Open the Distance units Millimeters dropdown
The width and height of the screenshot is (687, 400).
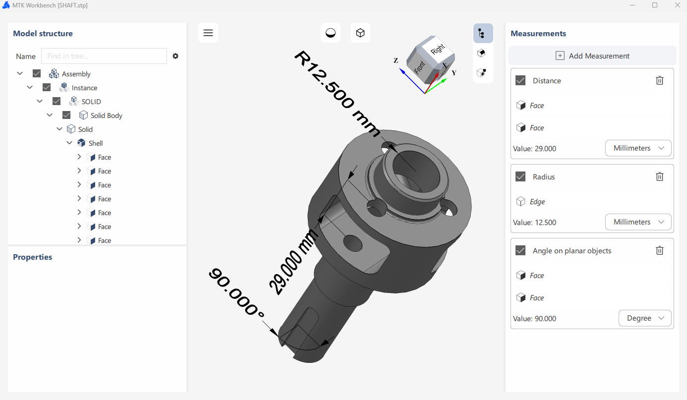638,148
